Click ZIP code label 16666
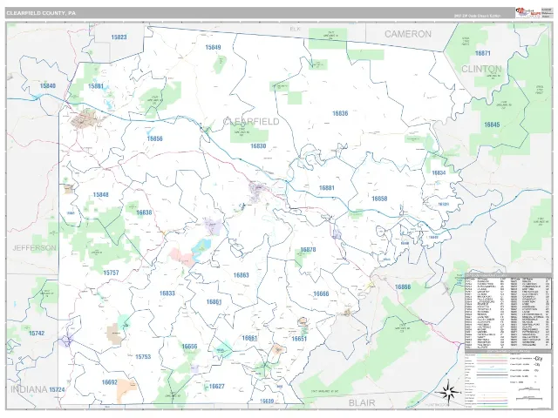 point(321,294)
